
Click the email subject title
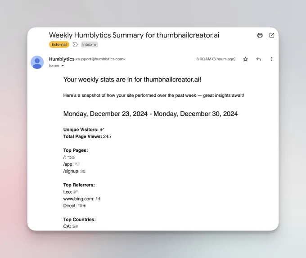[134, 35]
